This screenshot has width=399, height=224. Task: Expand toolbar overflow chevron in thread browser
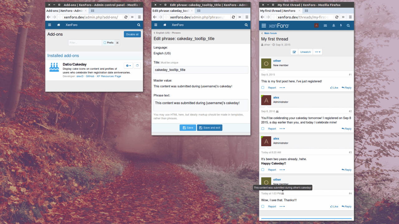pyautogui.click(x=343, y=17)
